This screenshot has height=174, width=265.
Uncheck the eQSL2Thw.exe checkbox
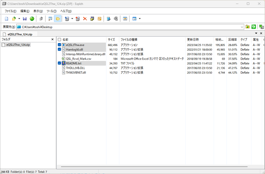59,45
